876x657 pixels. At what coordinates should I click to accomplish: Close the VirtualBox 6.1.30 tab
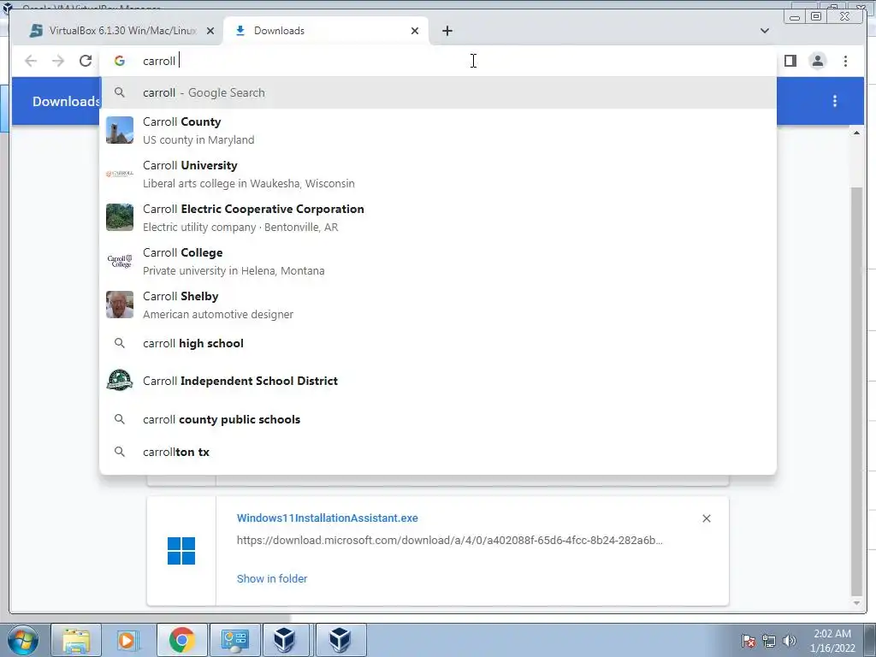[210, 31]
